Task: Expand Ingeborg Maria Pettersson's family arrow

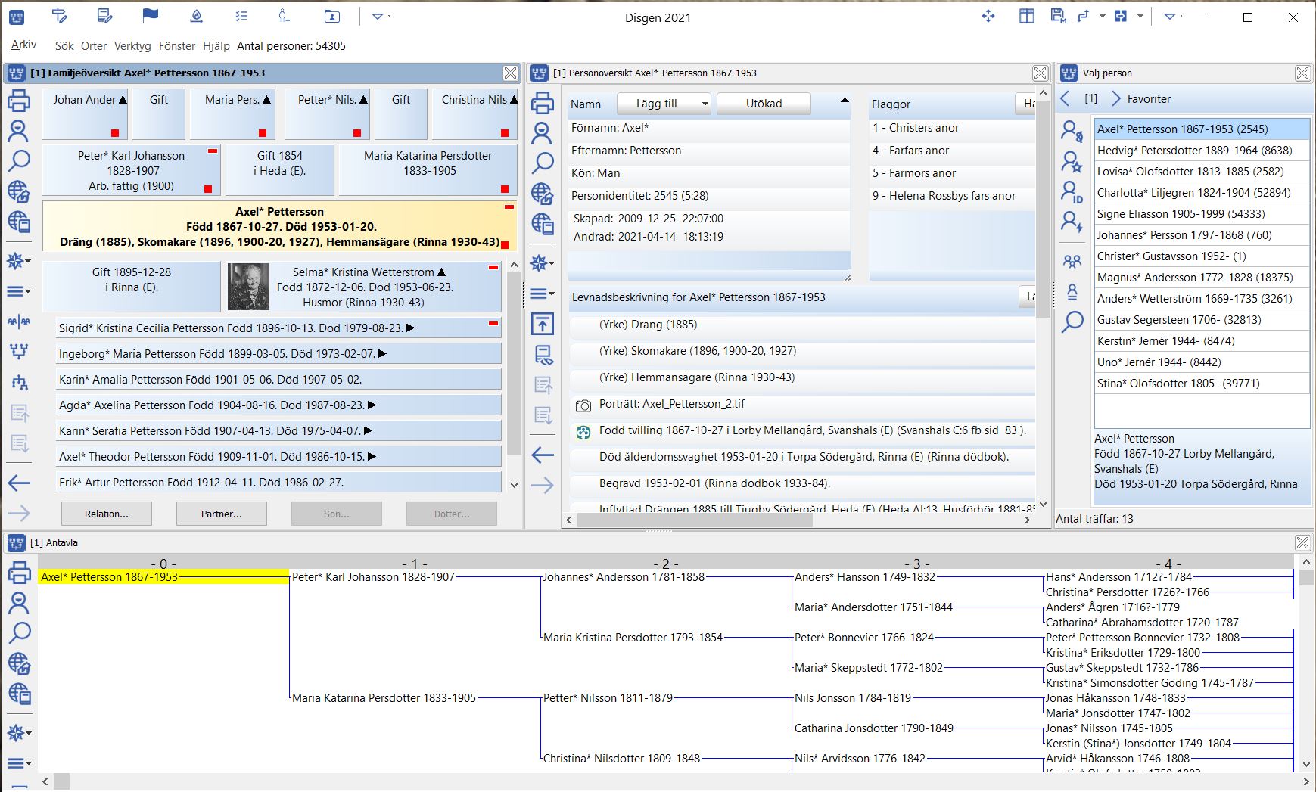Action: pos(382,353)
